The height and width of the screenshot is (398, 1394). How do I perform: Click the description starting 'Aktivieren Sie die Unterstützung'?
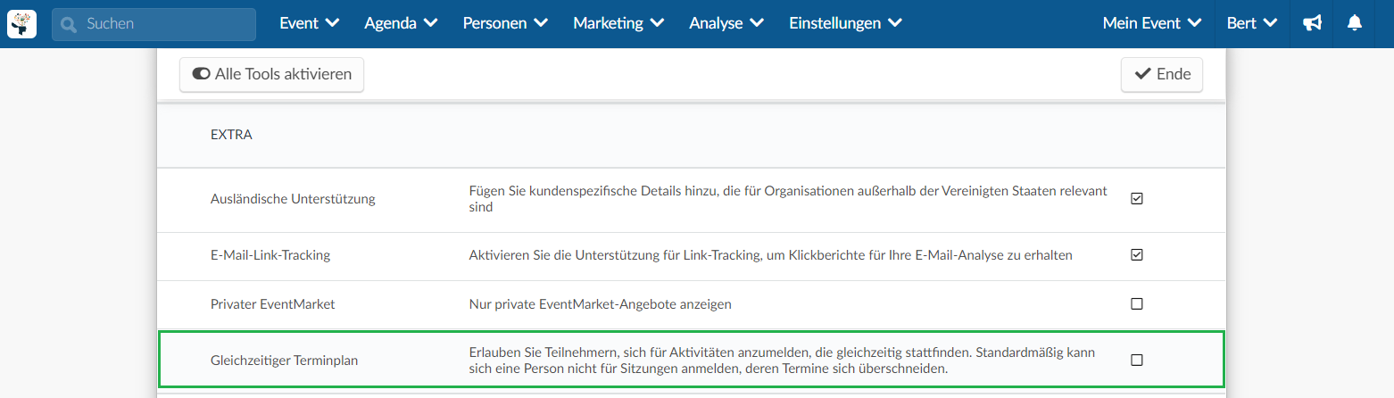pyautogui.click(x=771, y=255)
